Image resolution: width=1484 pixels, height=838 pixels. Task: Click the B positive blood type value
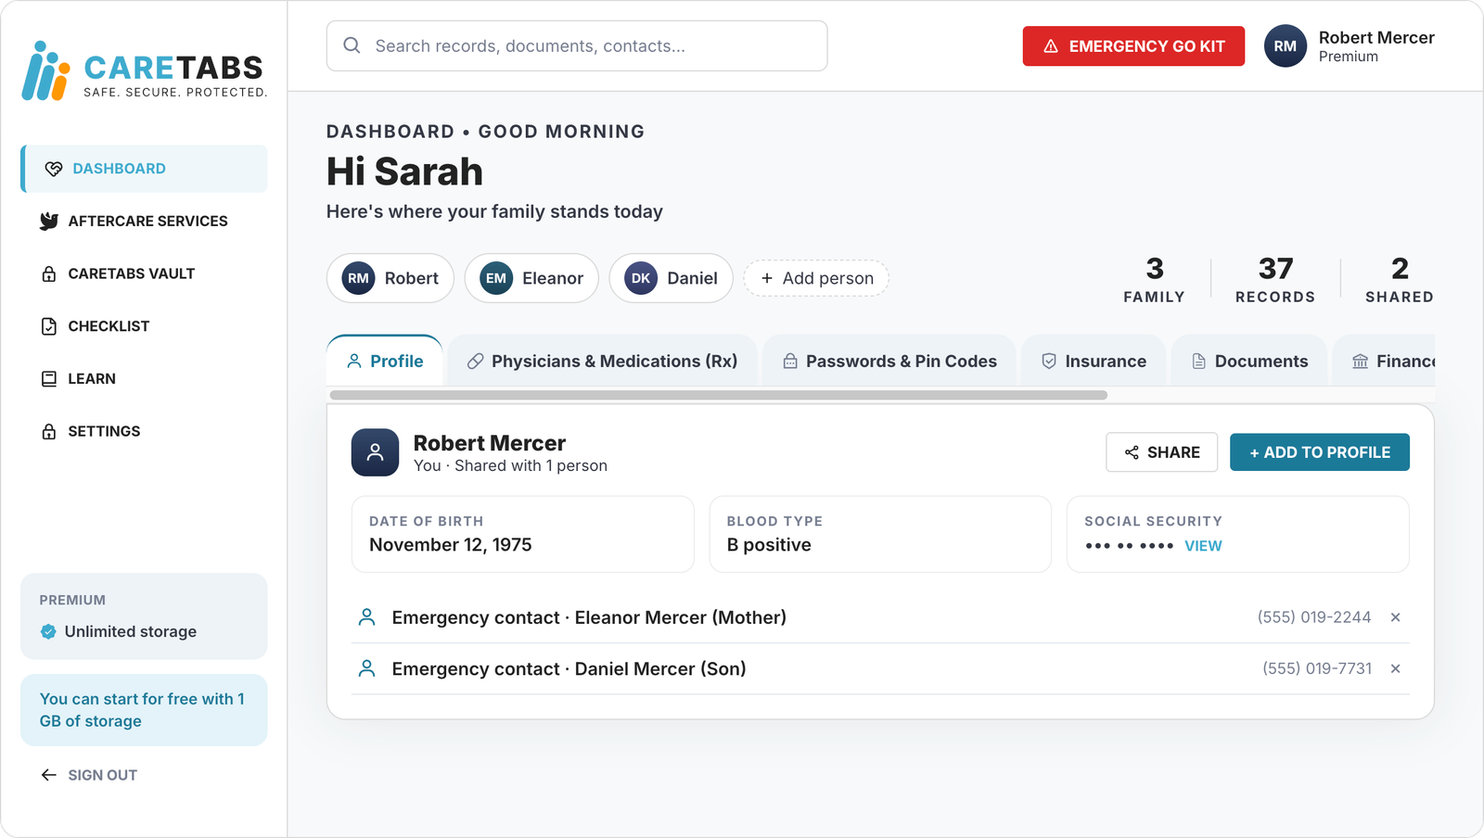(769, 545)
